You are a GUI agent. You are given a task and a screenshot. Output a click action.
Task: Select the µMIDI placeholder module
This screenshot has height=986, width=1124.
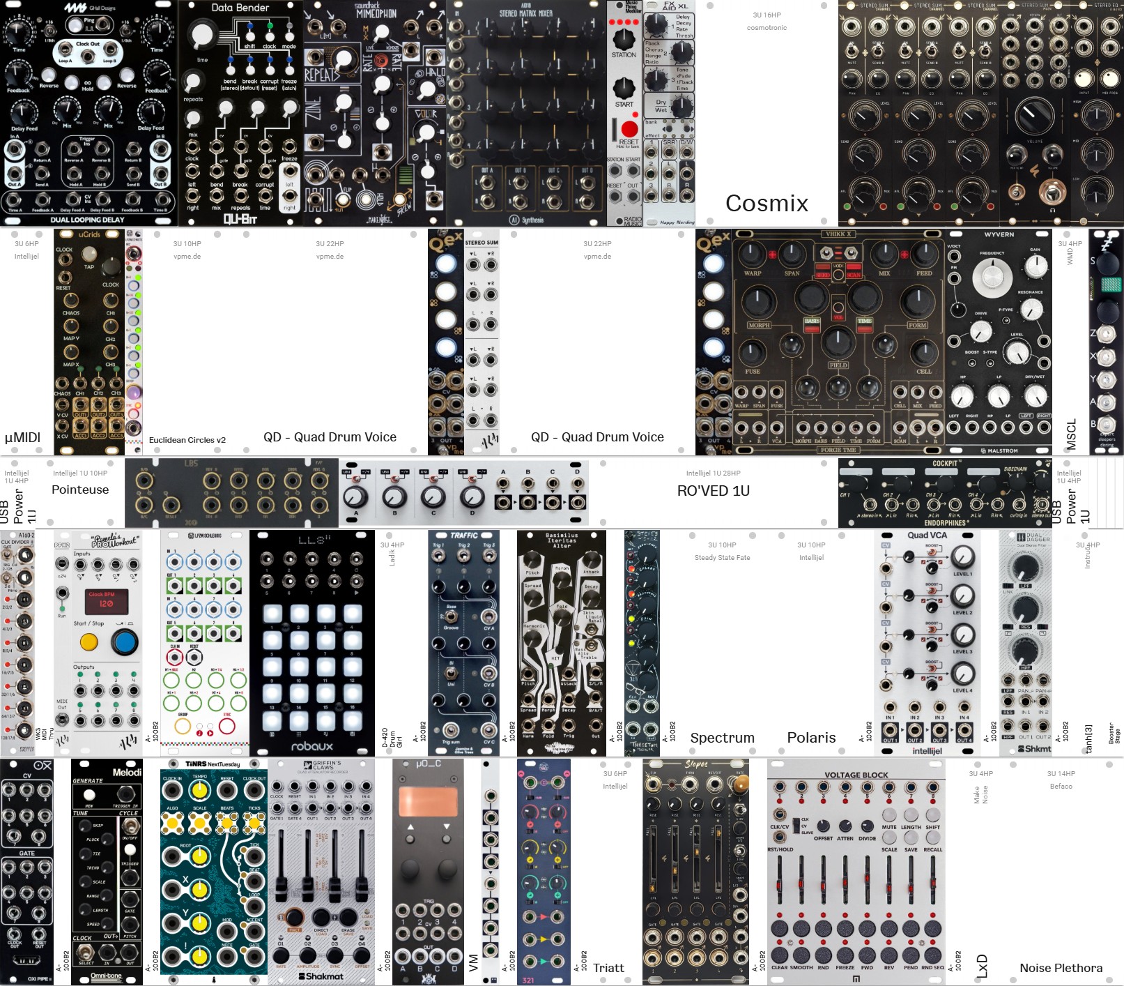pyautogui.click(x=26, y=342)
